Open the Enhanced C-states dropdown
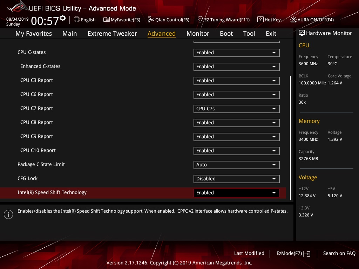The width and height of the screenshot is (359, 269). coord(237,67)
